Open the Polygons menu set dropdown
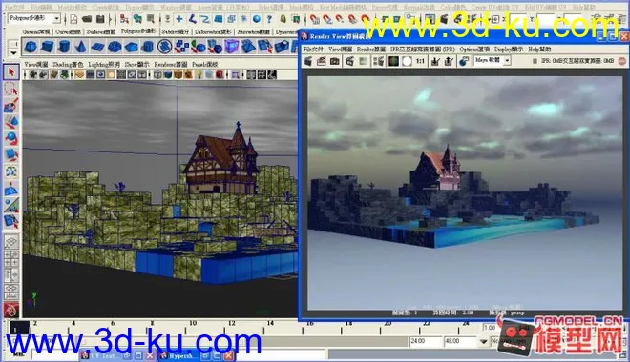Viewport: 630px width, 362px height. tap(56, 18)
